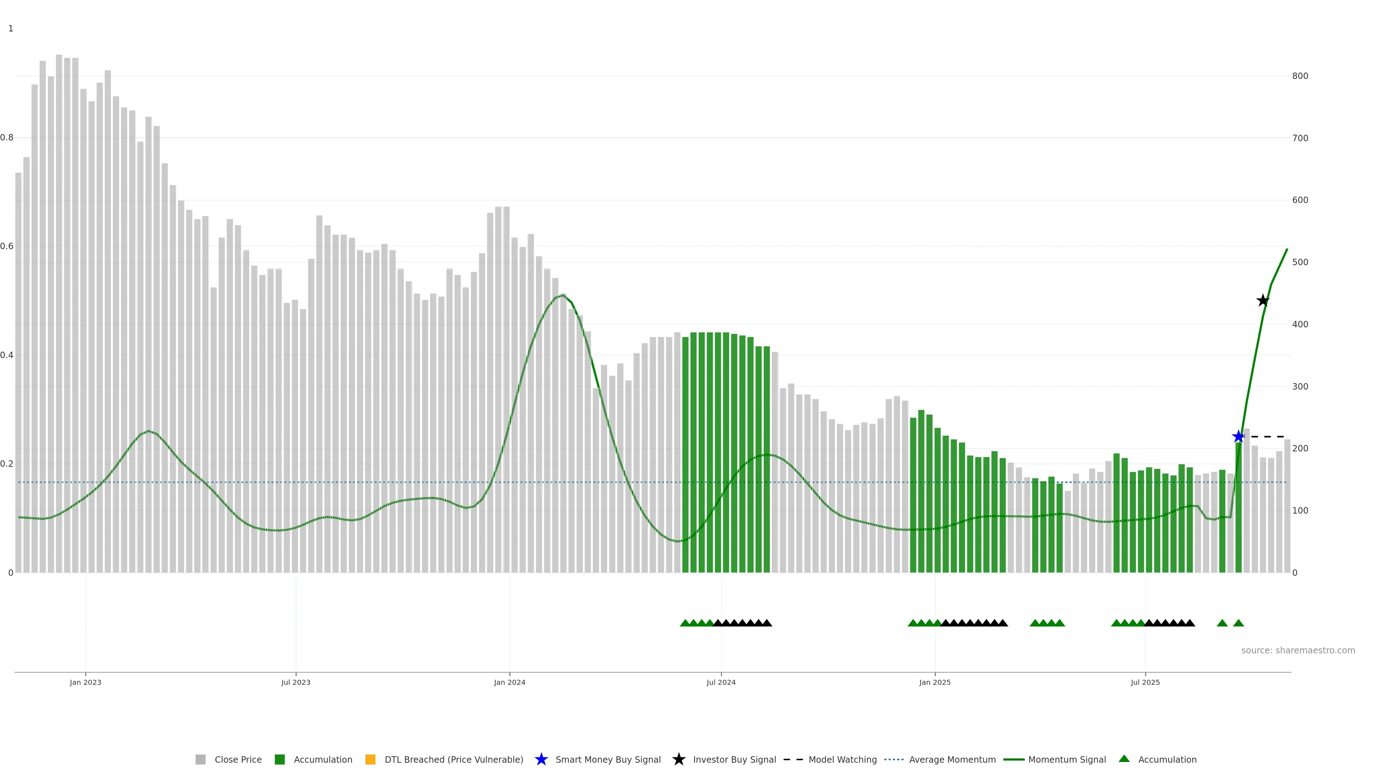Click the green Accumulation legend square
The height and width of the screenshot is (772, 1373).
click(x=280, y=759)
